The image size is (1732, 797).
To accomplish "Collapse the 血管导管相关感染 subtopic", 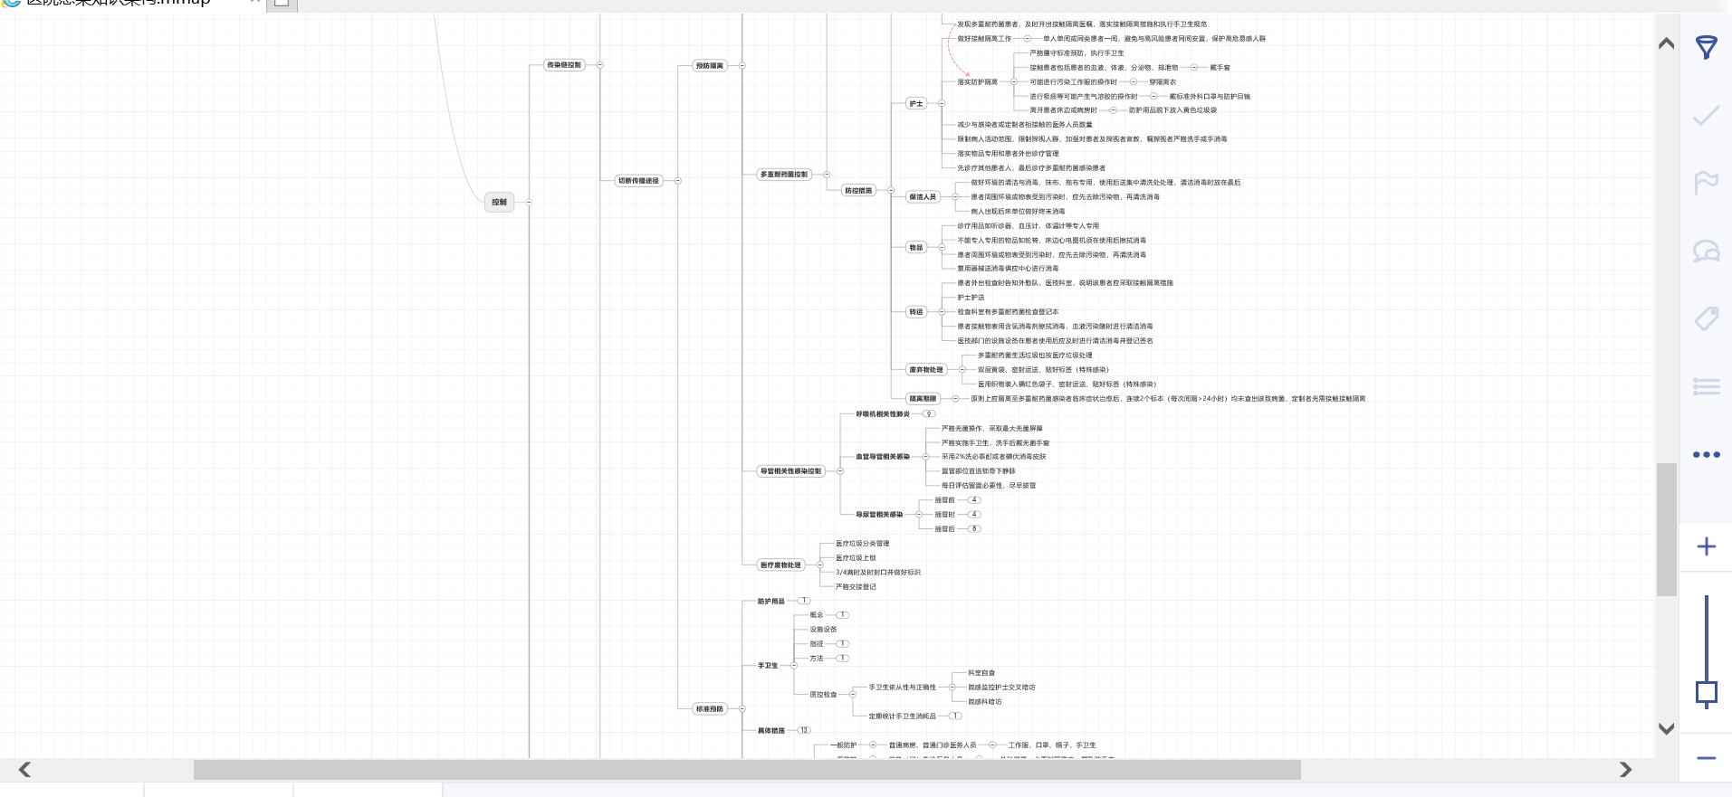I will click(x=925, y=457).
